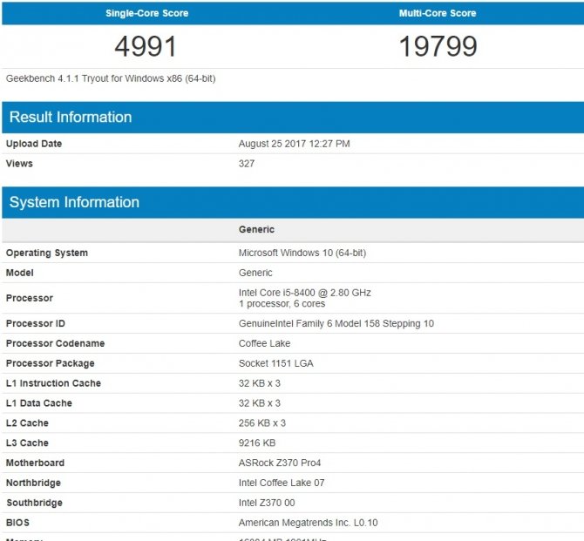Click American Megatrends Inc. L0.10 value

(308, 523)
